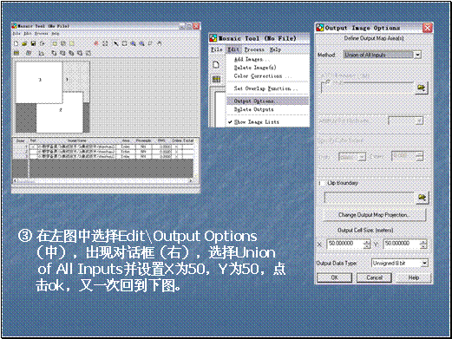Click the Open folder icon in Mosaic toolbar

(x=25, y=43)
